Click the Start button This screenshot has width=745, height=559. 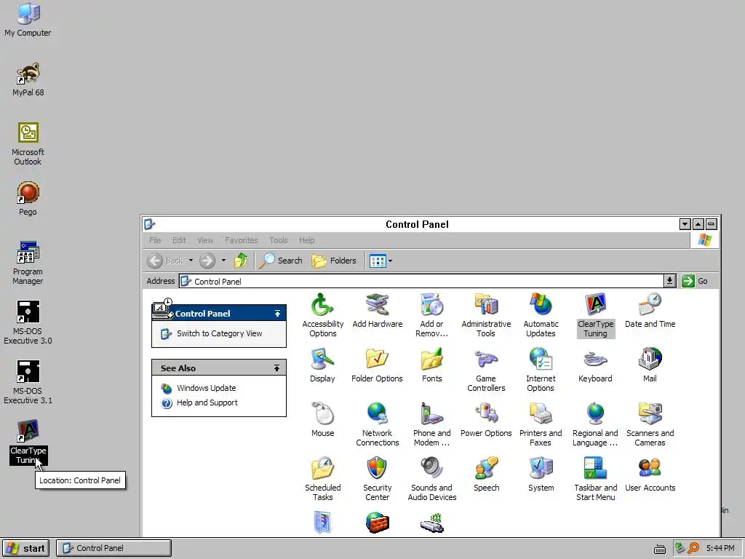[x=26, y=548]
